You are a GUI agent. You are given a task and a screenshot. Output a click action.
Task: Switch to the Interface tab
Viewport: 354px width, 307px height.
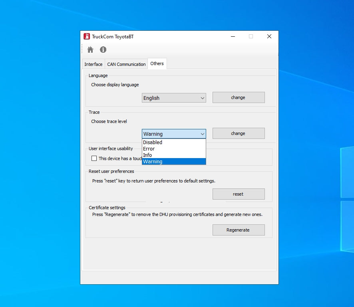click(93, 64)
